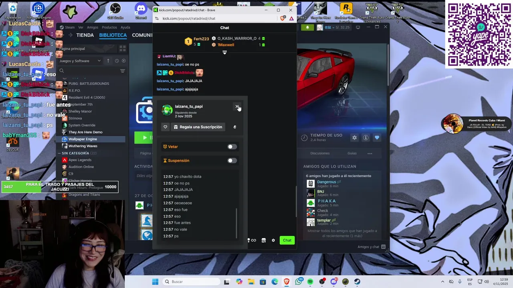Select Audition Online in Steam library
The image size is (513, 288).
click(81, 167)
